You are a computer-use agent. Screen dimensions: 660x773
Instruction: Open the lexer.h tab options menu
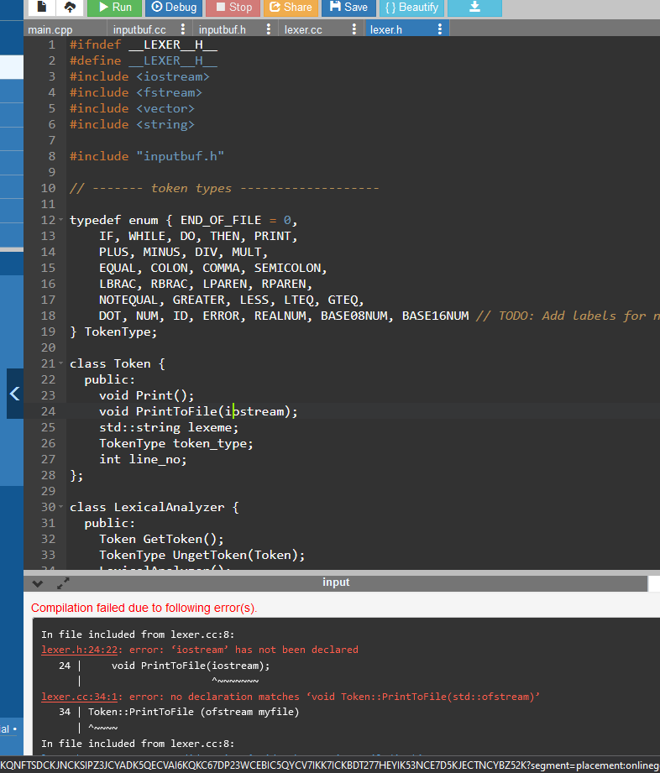pyautogui.click(x=439, y=29)
